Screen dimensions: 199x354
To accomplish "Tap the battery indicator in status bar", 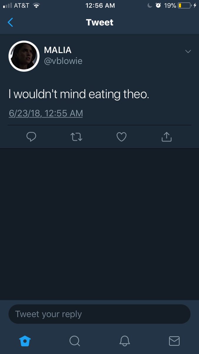I will coord(184,5).
